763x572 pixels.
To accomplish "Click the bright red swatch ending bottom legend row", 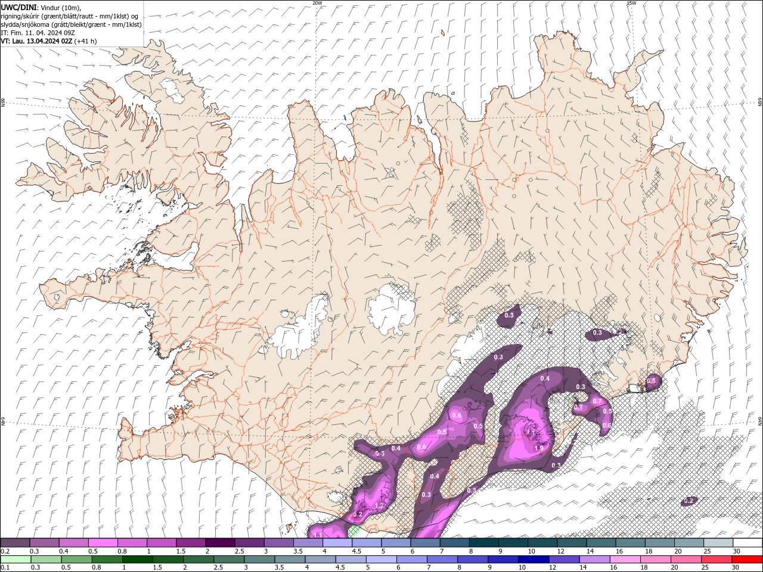I will (747, 559).
